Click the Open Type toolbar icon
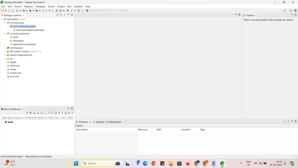 [68, 11]
